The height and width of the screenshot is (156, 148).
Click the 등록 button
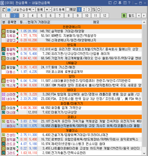tap(40, 10)
